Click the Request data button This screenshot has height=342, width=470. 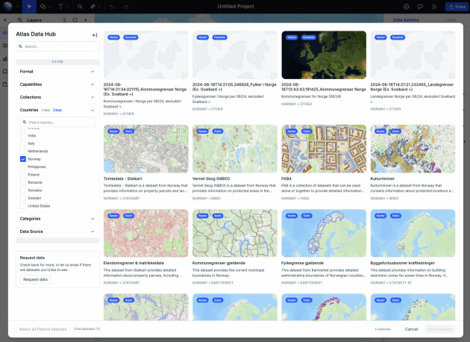point(35,279)
